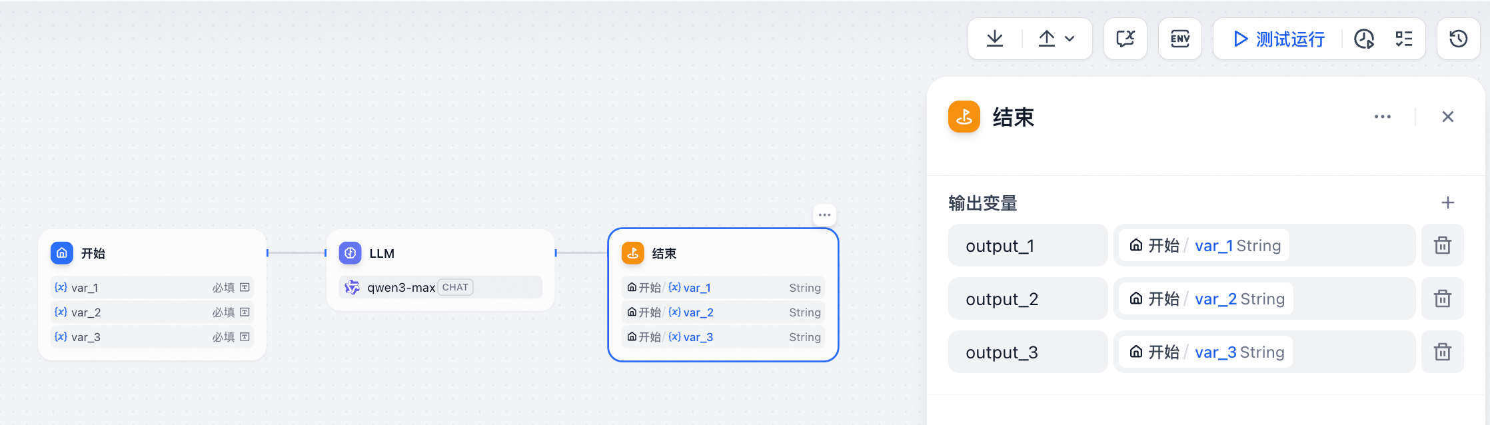The image size is (1490, 425).
Task: Open the conversation variables icon
Action: (1125, 39)
